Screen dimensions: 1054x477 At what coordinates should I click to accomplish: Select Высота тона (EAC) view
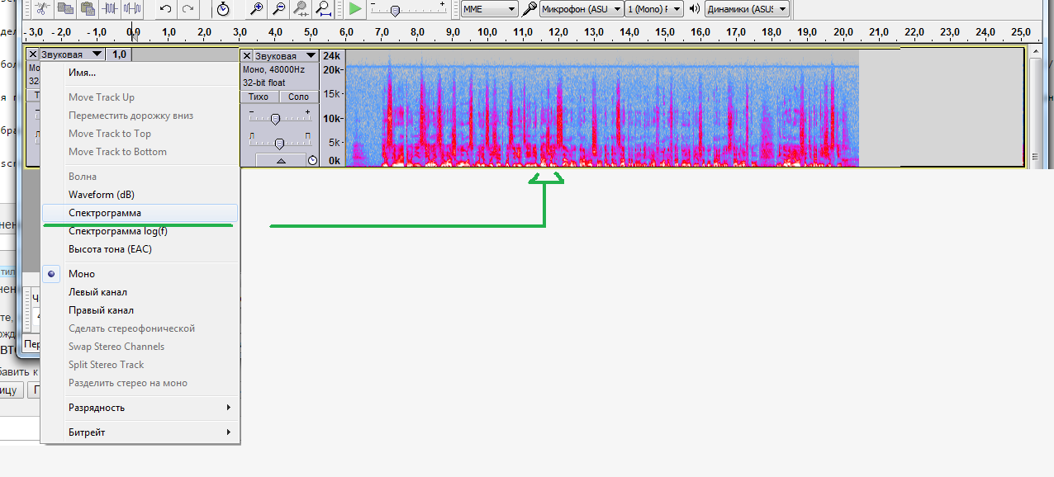point(140,249)
